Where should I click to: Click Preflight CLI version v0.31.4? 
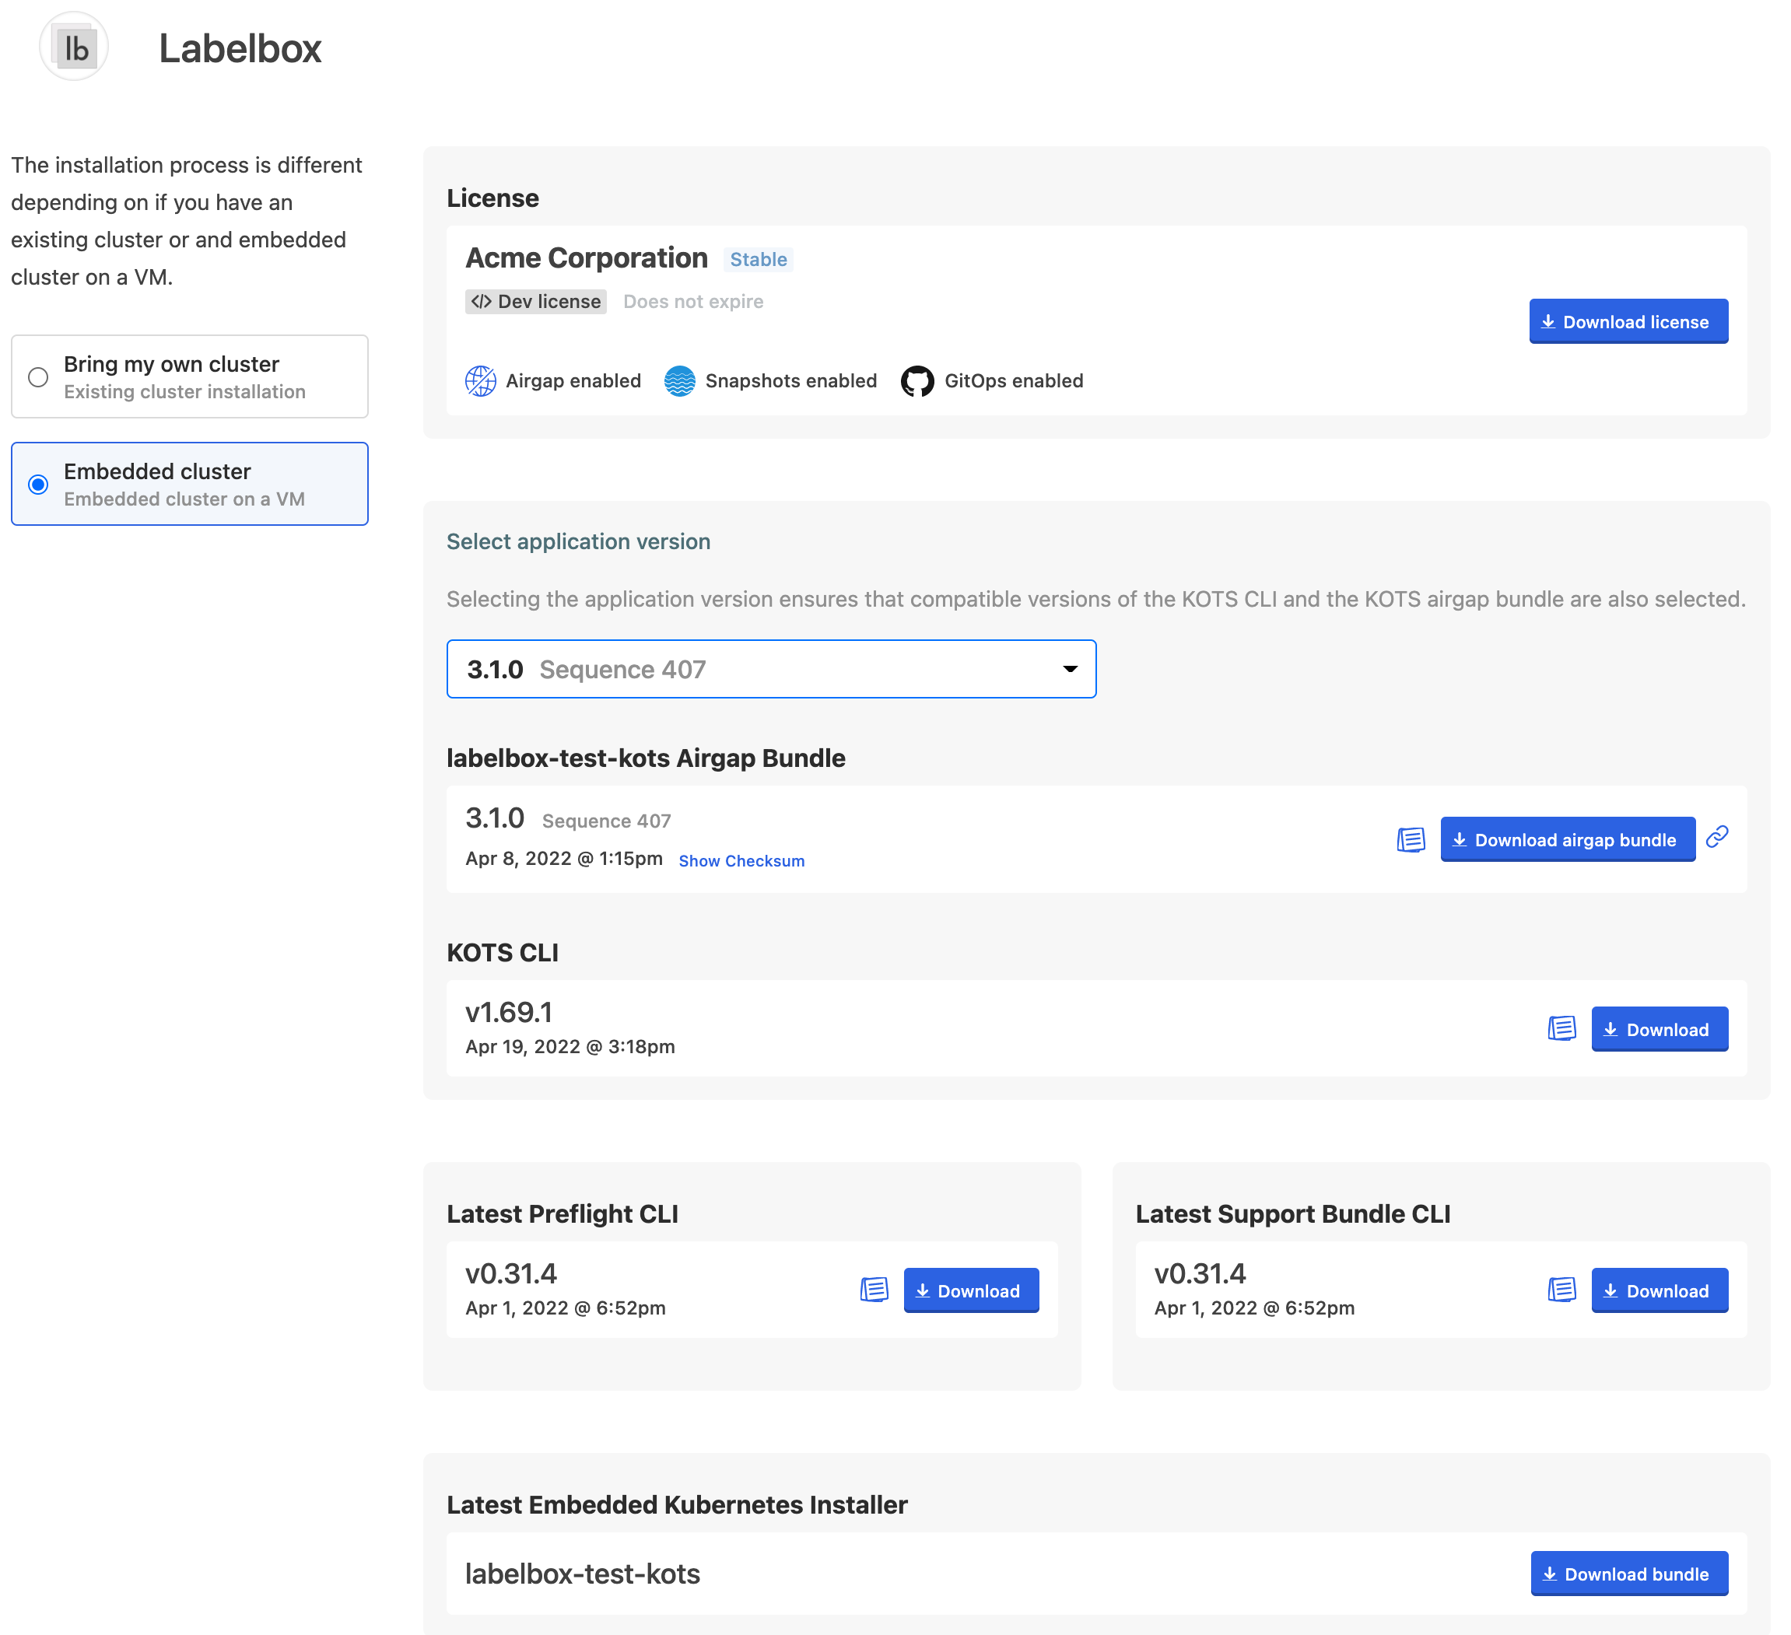click(x=511, y=1273)
